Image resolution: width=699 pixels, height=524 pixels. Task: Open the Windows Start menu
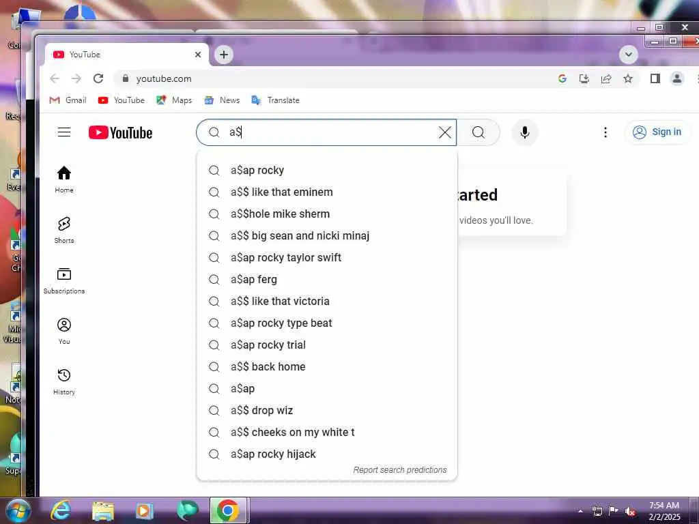18,510
